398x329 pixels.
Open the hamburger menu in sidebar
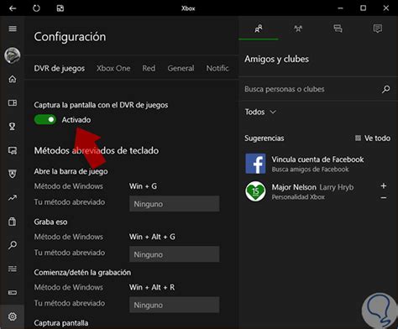click(13, 29)
